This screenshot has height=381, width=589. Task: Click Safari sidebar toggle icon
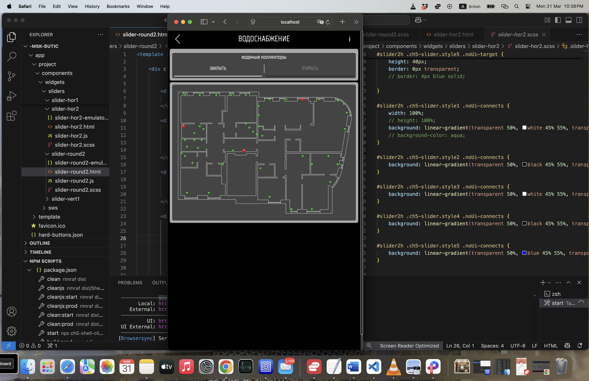pos(204,22)
